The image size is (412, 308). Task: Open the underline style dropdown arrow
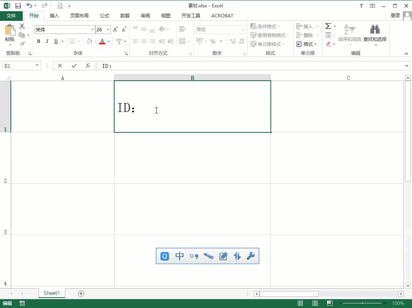pos(62,42)
